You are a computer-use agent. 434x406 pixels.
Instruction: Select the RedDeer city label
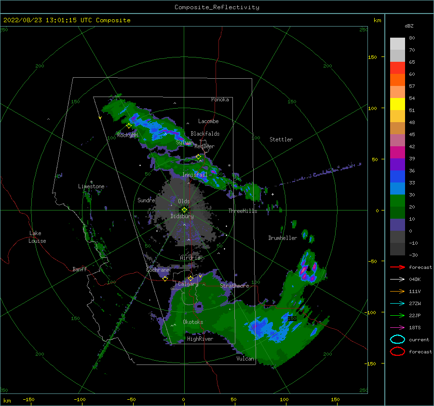[204, 146]
